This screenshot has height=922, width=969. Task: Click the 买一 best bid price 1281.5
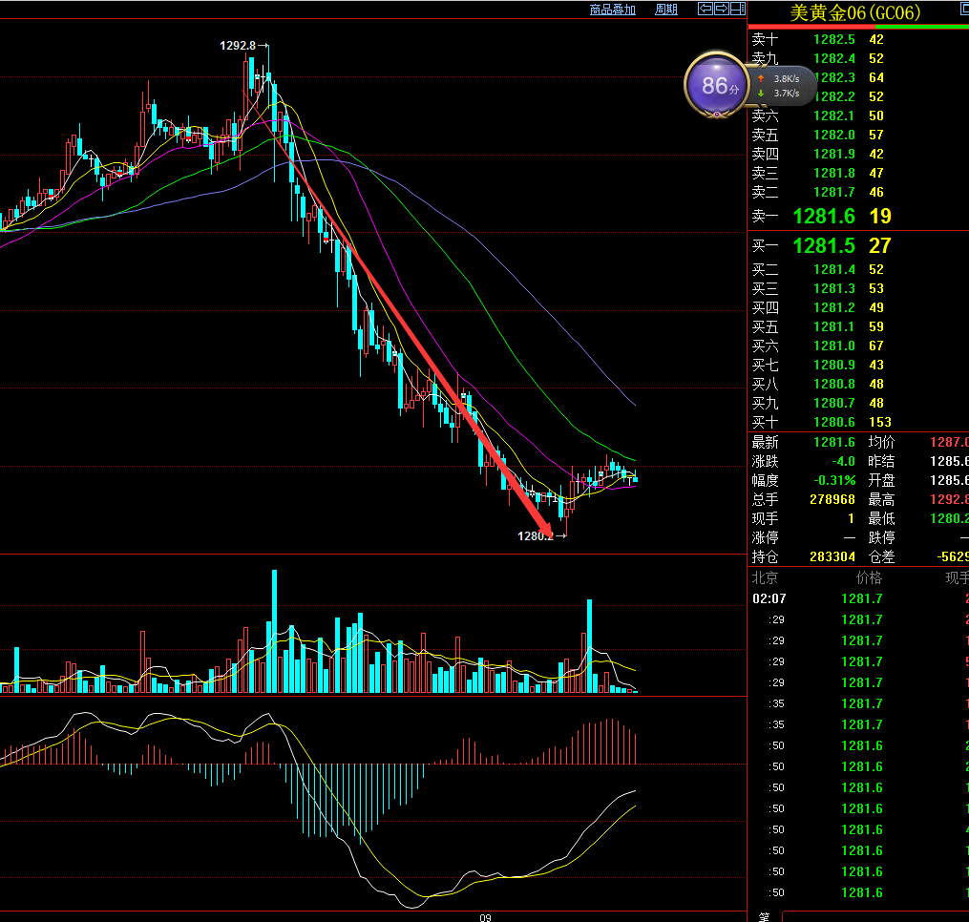825,246
